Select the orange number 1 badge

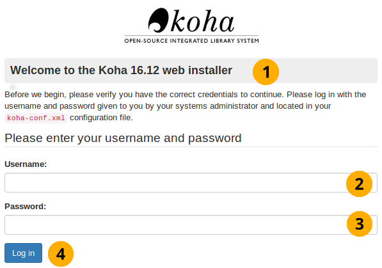266,72
